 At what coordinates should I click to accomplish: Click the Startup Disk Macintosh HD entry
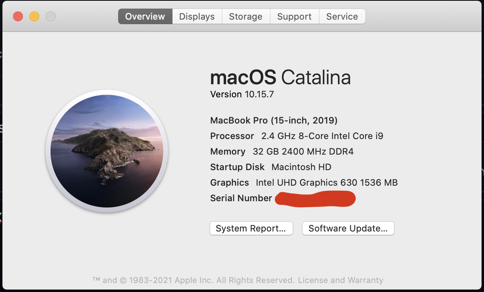pos(271,167)
